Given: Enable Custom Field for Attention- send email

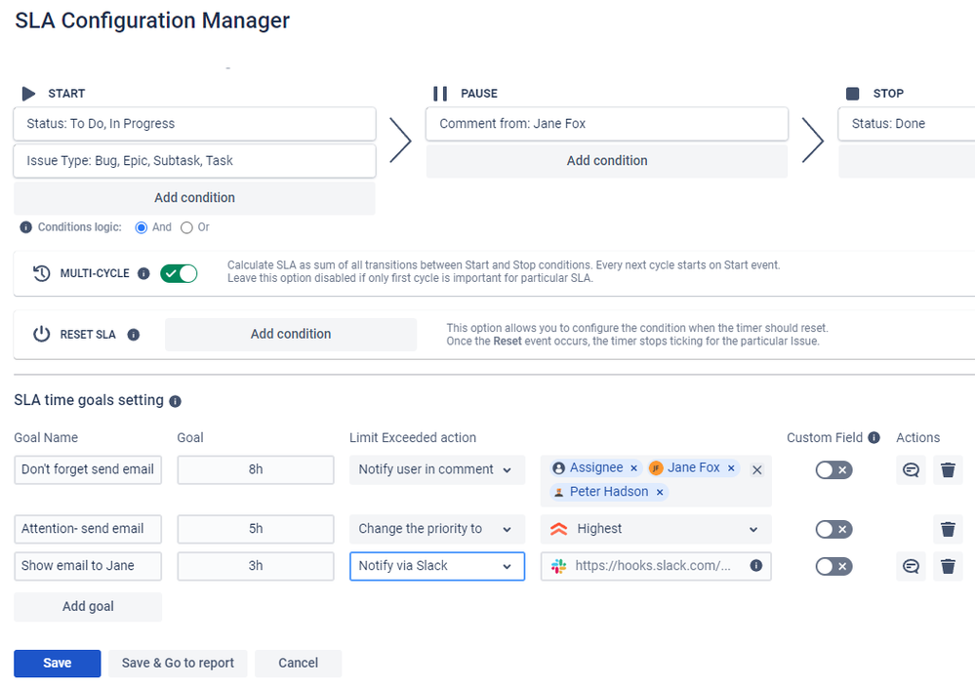Looking at the screenshot, I should (x=833, y=530).
